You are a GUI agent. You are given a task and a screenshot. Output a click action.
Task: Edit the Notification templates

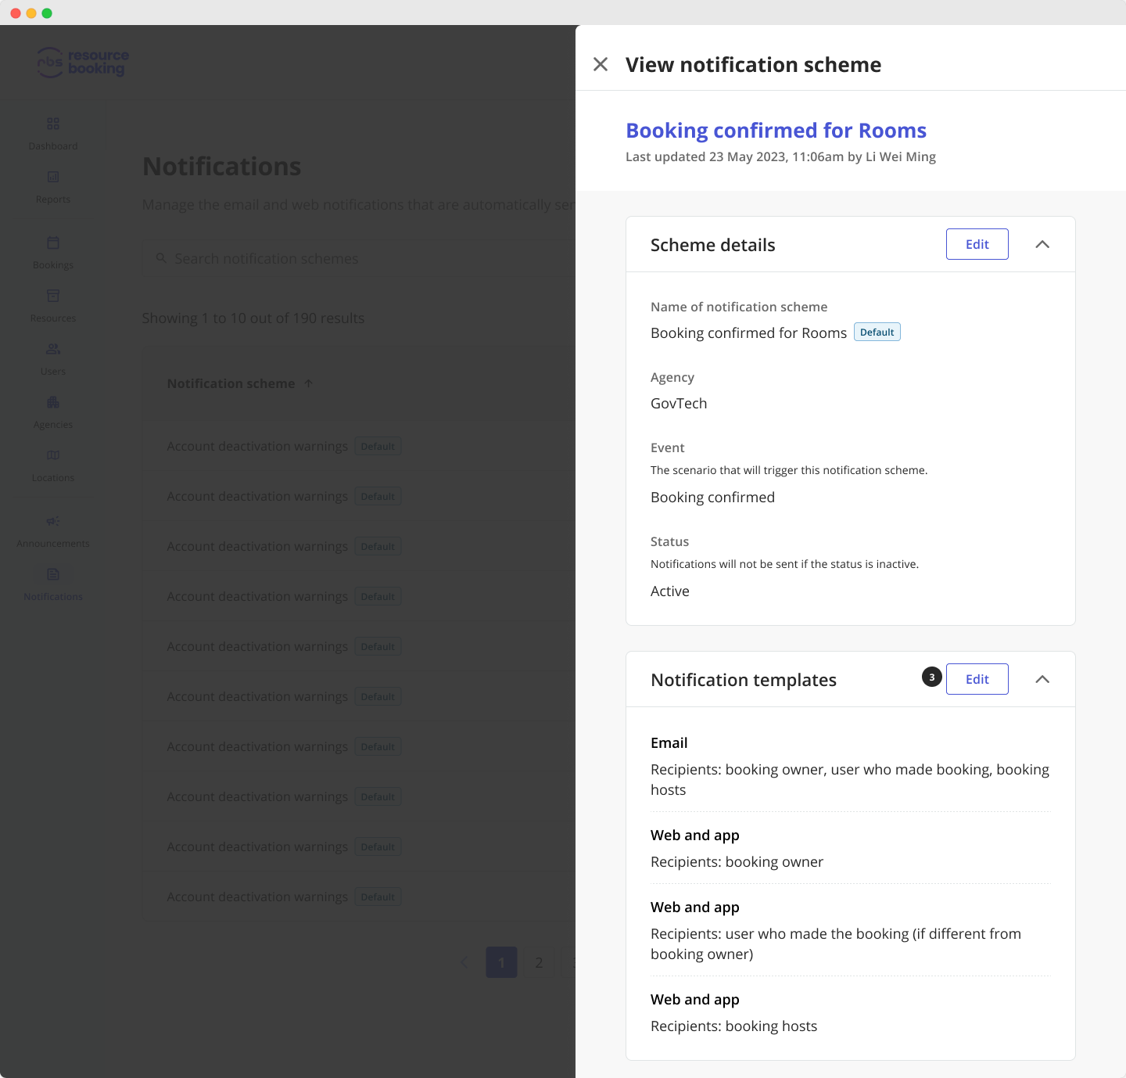coord(977,679)
